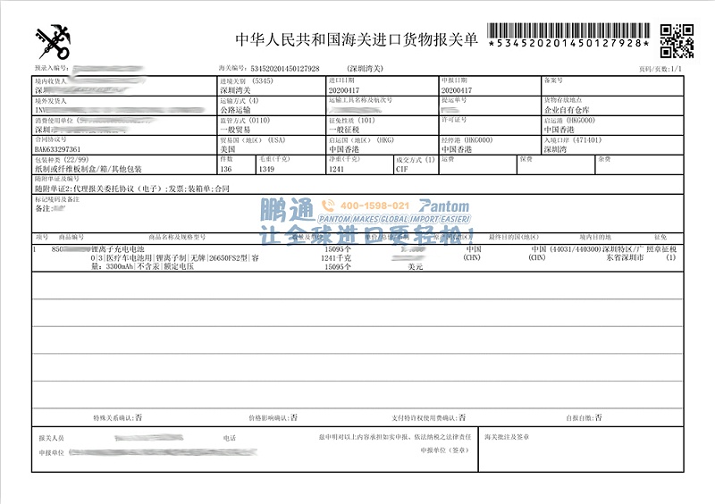The image size is (715, 504).
Task: Click the 毛重 field showing 1349
Action: [266, 168]
